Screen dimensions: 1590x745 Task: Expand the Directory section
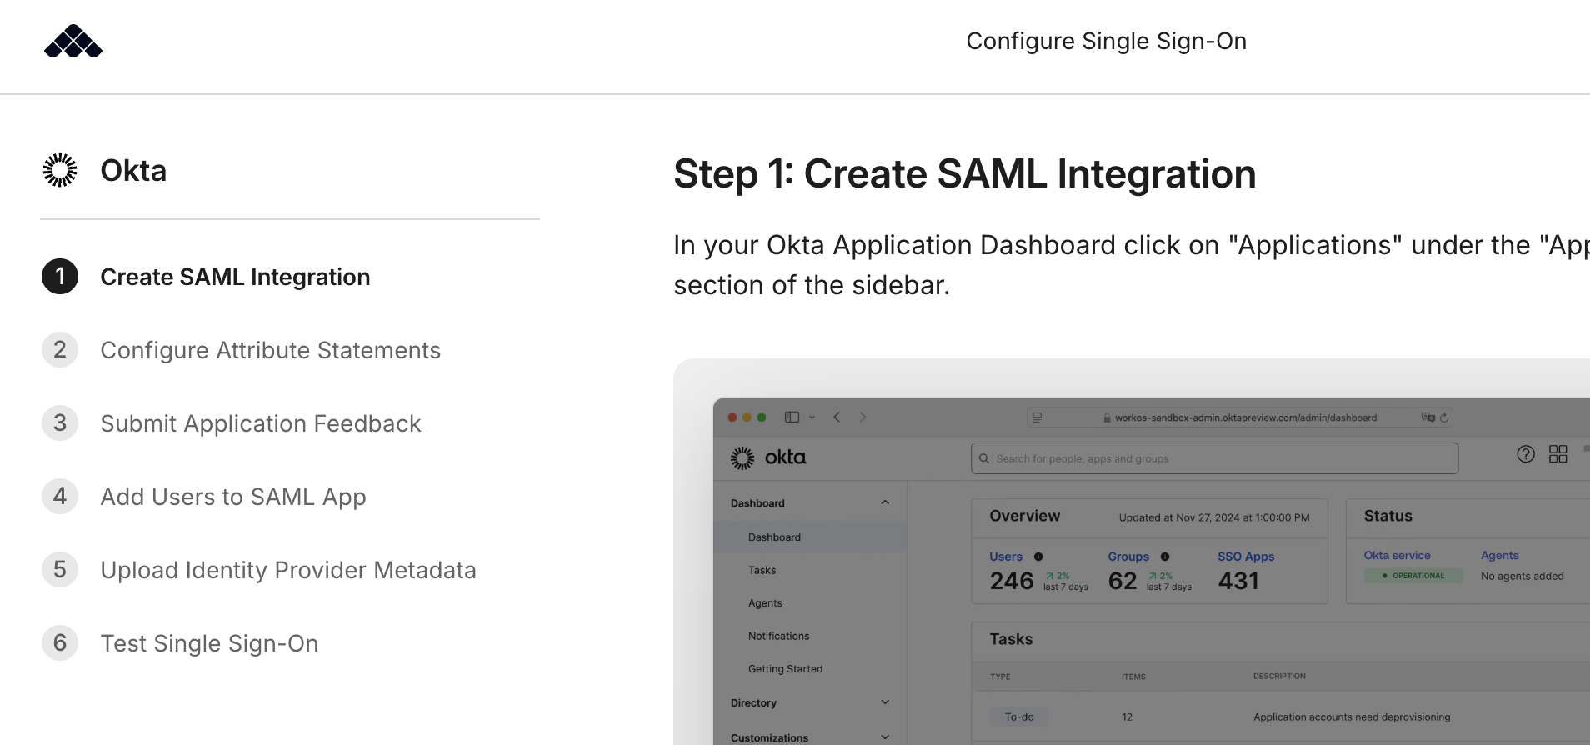click(885, 702)
